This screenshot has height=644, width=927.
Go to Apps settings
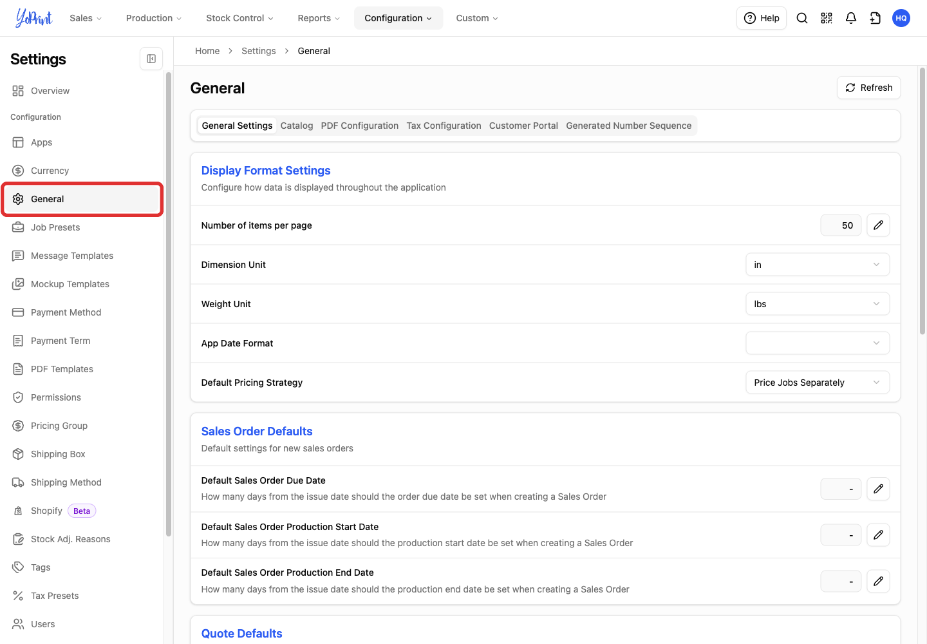pyautogui.click(x=82, y=142)
